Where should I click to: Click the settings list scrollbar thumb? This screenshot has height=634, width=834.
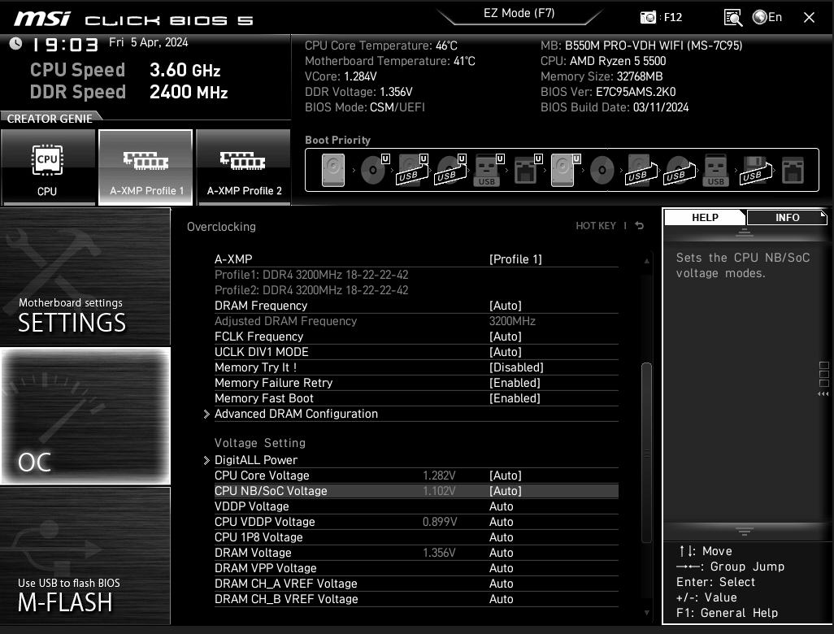click(647, 452)
